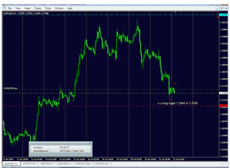This screenshot has width=230, height=168.
Task: Click the '13 Jul 10:00' time axis label
Action: point(37,159)
